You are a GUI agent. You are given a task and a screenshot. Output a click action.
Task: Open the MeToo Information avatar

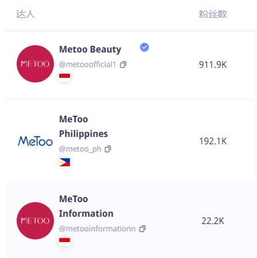coord(35,221)
